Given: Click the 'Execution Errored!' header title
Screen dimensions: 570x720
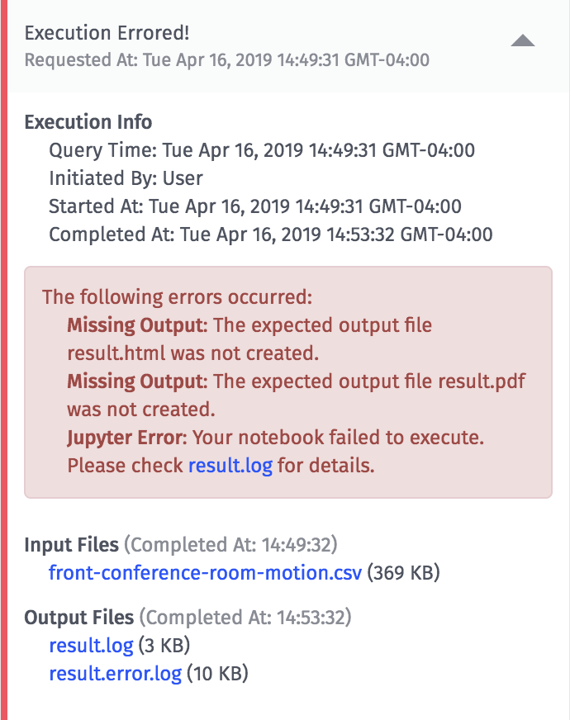Looking at the screenshot, I should coord(107,33).
